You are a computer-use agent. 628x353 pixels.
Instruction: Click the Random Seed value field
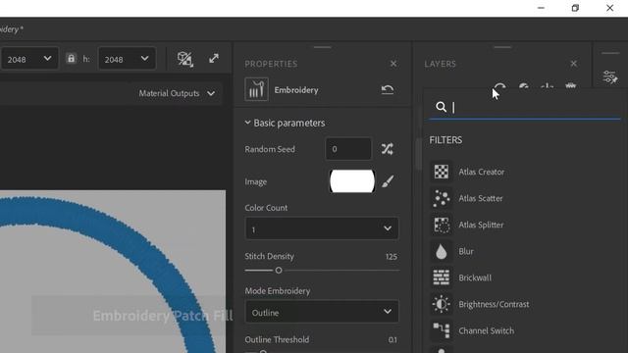click(x=348, y=149)
